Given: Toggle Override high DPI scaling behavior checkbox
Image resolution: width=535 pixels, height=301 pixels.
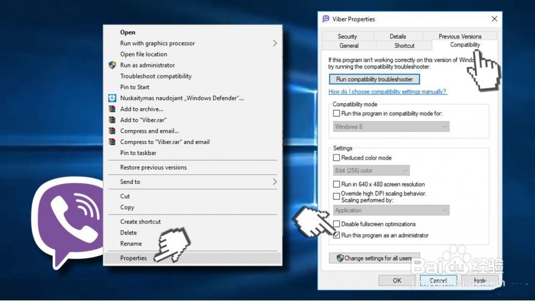Looking at the screenshot, I should coord(336,196).
